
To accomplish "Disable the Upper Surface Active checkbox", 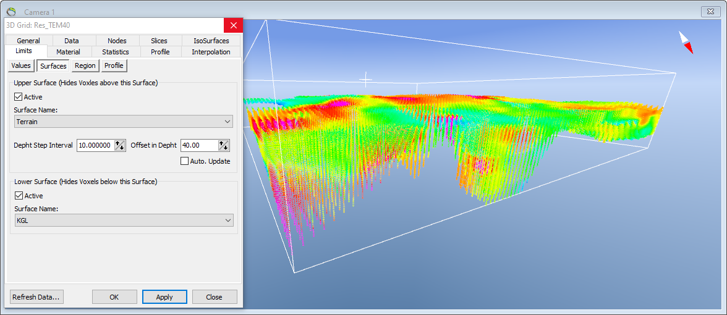I will [x=18, y=97].
